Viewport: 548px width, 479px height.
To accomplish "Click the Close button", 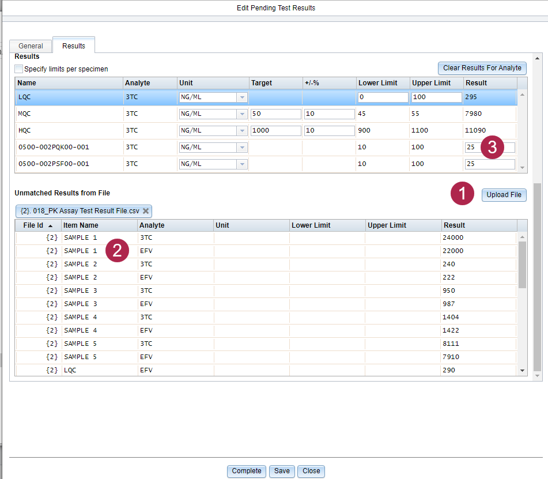I will 311,471.
